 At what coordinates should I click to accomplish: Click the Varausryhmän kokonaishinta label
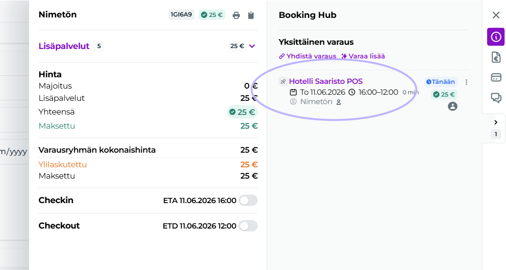(97, 150)
